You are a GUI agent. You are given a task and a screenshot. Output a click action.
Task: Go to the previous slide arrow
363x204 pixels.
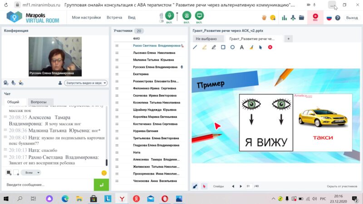coord(233,186)
